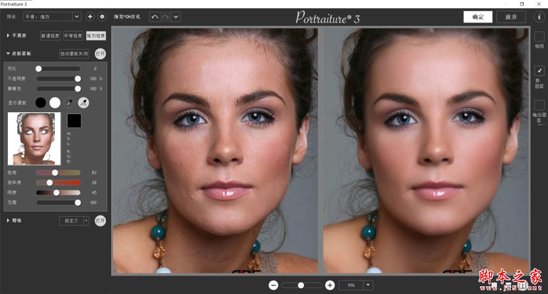
Task: Click the add preset plus icon
Action: (x=90, y=16)
